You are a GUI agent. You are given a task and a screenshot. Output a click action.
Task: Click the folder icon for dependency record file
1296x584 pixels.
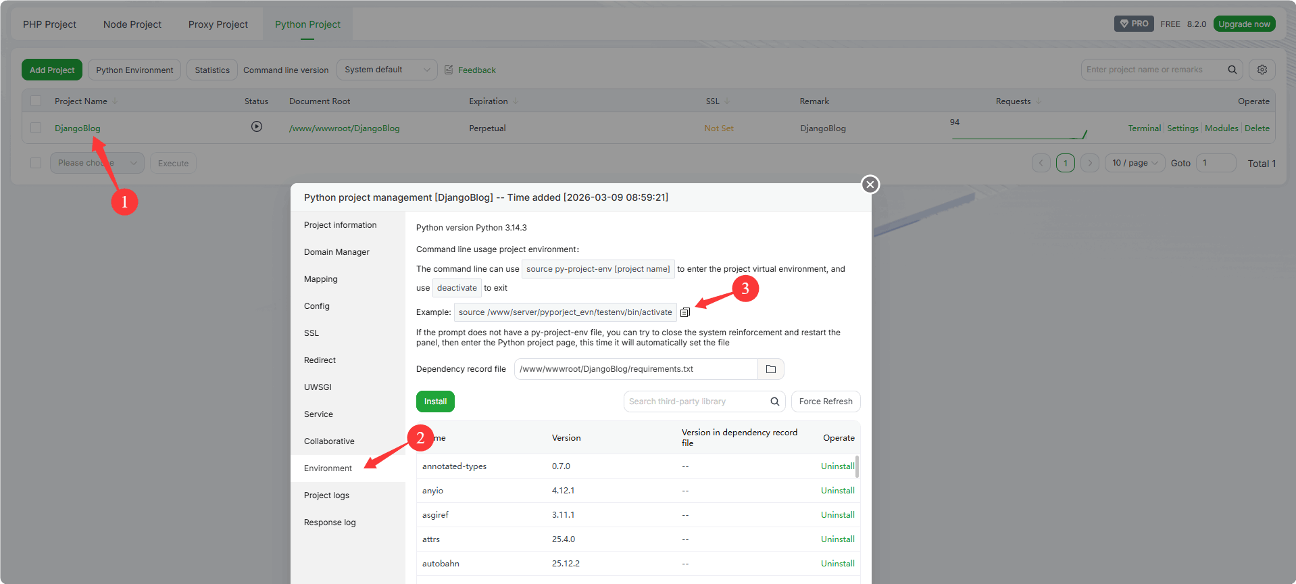[770, 369]
